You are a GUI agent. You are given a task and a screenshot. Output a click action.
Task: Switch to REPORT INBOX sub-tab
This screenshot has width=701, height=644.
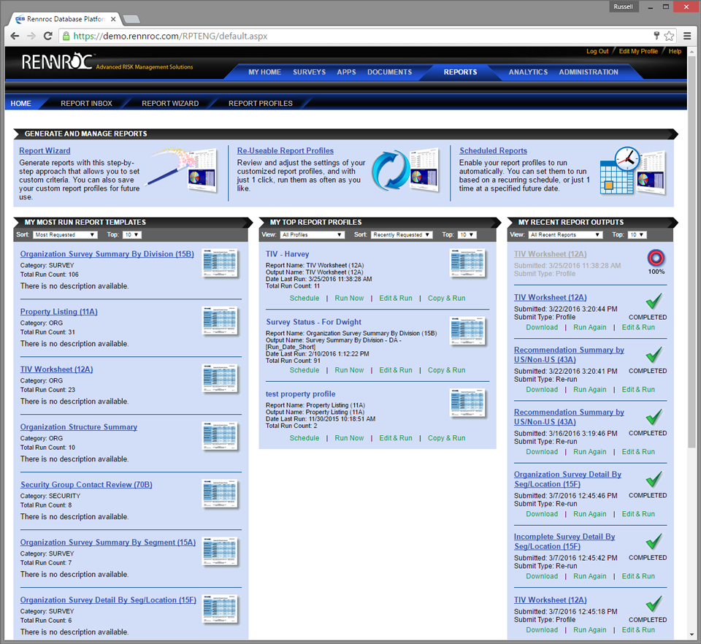86,103
